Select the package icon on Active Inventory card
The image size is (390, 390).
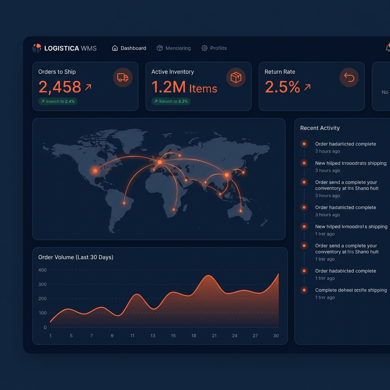(x=236, y=77)
